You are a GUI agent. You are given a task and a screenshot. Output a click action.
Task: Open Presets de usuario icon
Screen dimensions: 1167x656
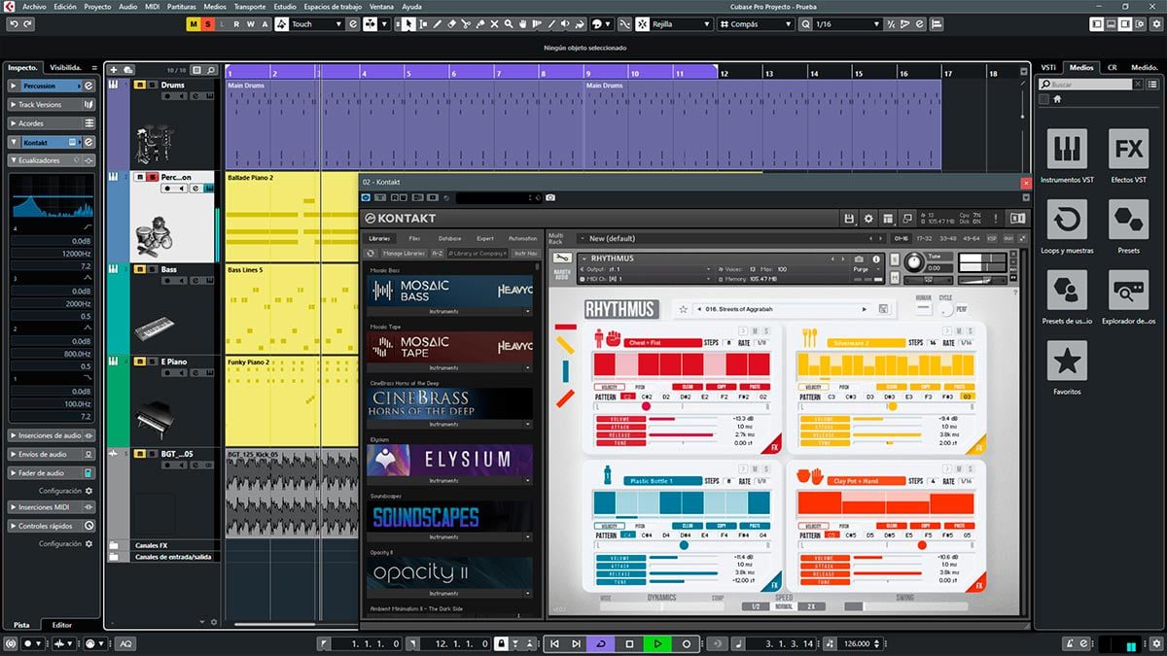point(1067,291)
